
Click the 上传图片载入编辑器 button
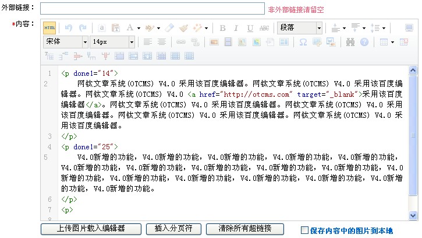click(x=91, y=229)
